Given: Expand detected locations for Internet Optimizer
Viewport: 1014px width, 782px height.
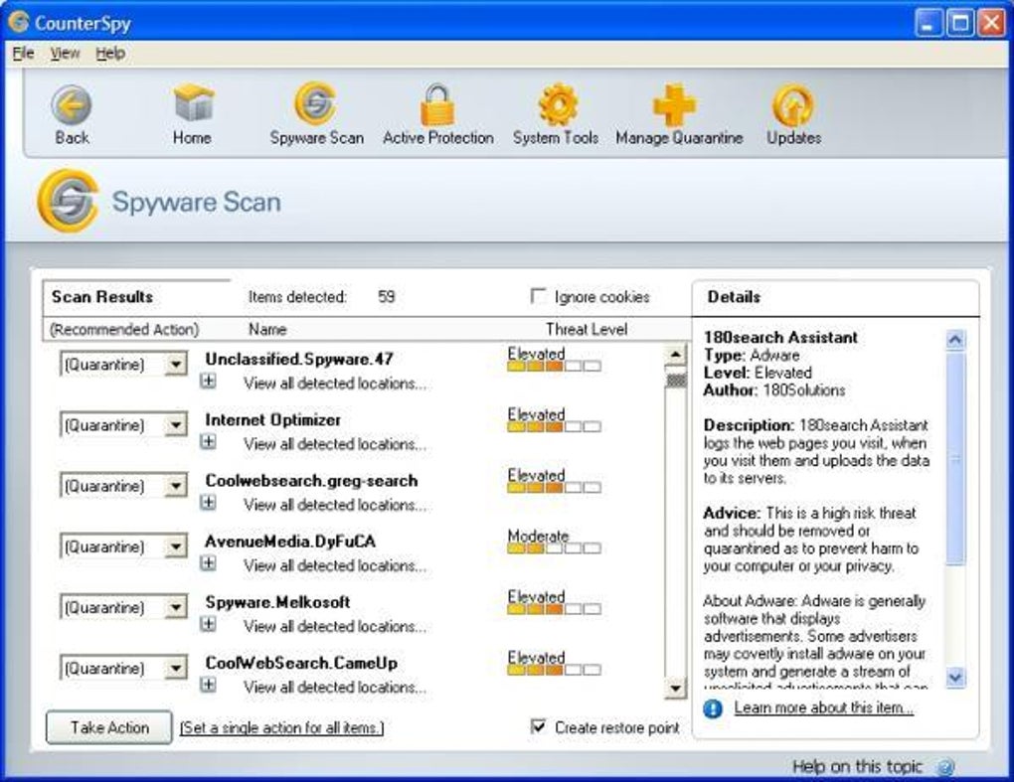Looking at the screenshot, I should click(x=208, y=442).
